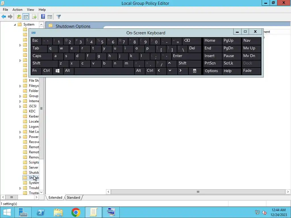Open the File menu

coord(5,10)
